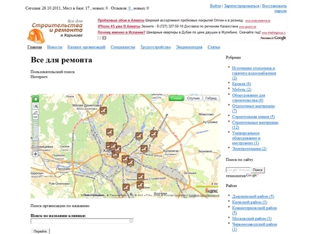This screenshot has height=234, width=313.
Task: Click the Google site search field
Action: pyautogui.click(x=239, y=170)
